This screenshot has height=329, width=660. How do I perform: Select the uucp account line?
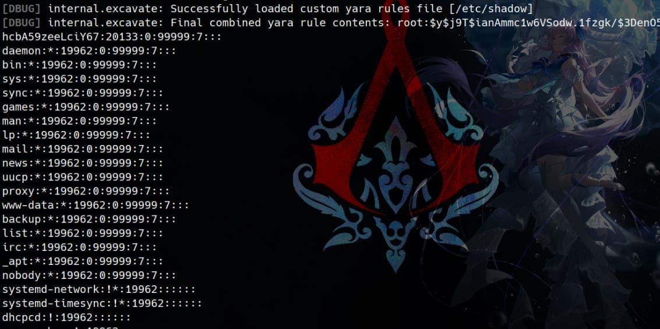pos(83,177)
